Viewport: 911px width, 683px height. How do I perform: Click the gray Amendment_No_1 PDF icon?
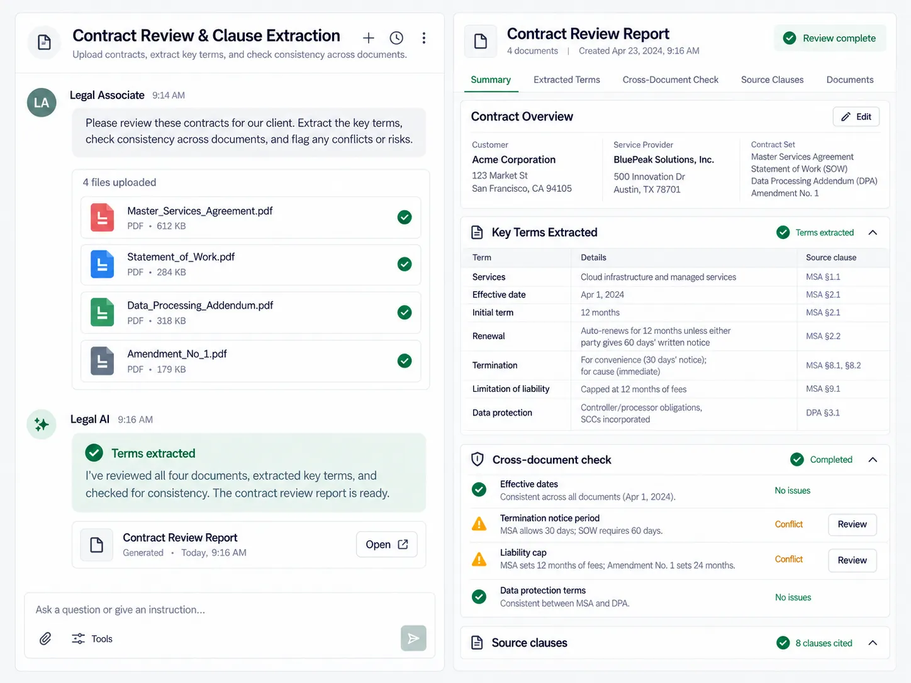[103, 361]
